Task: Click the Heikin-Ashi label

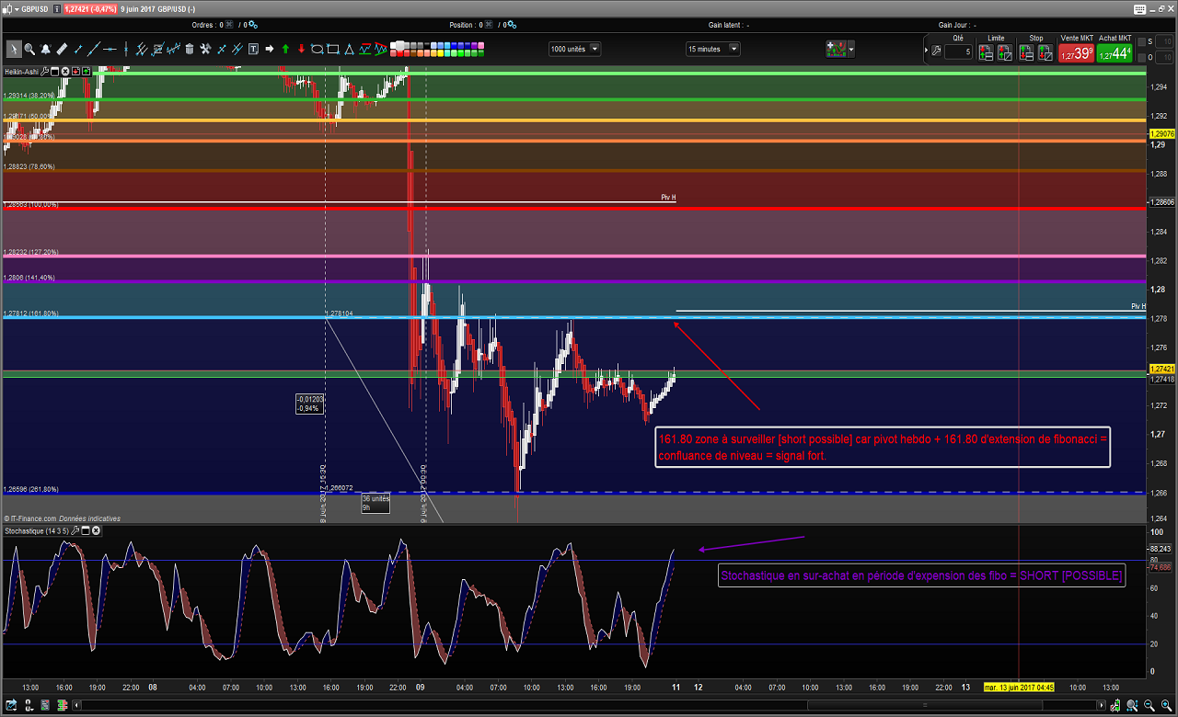Action: [x=21, y=71]
